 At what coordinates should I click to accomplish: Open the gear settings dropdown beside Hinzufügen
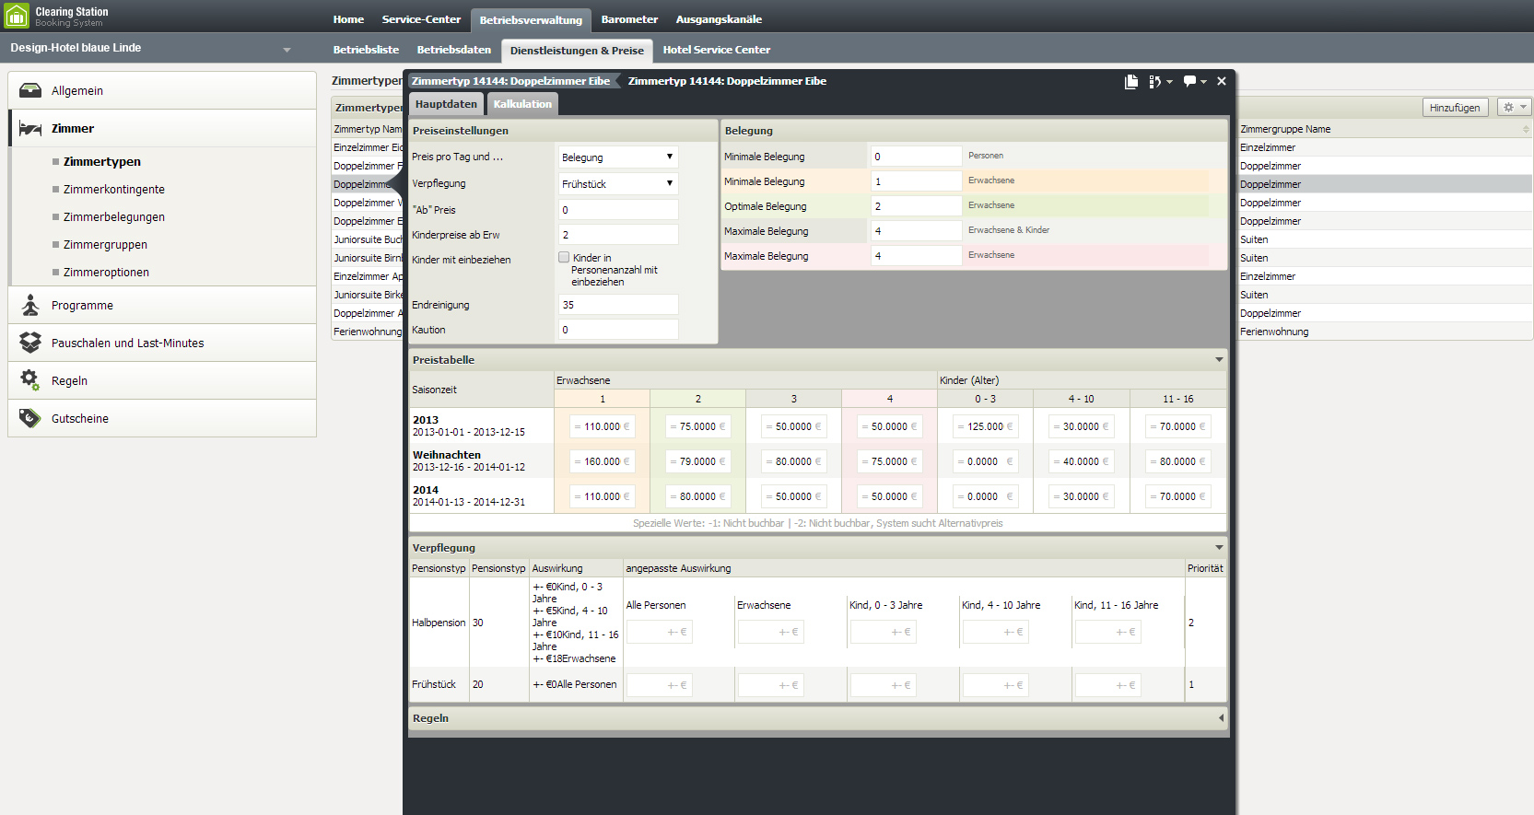coord(1514,108)
